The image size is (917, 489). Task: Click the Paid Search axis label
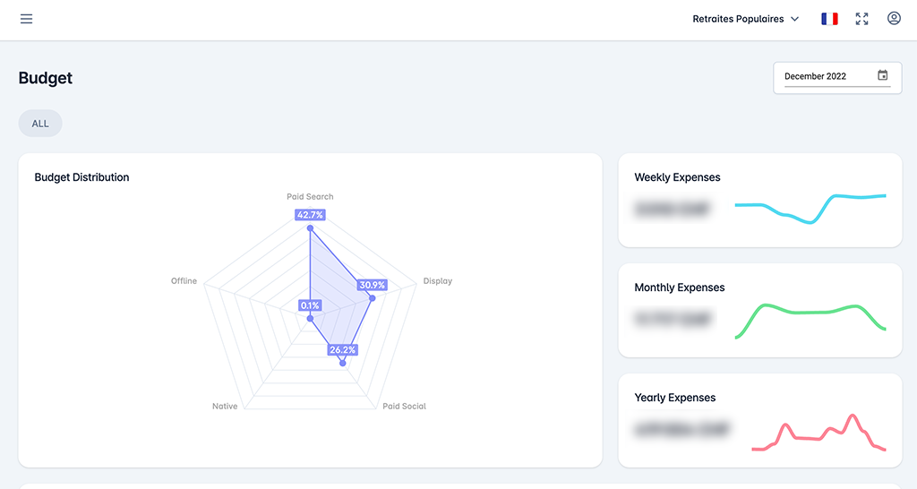(x=310, y=196)
